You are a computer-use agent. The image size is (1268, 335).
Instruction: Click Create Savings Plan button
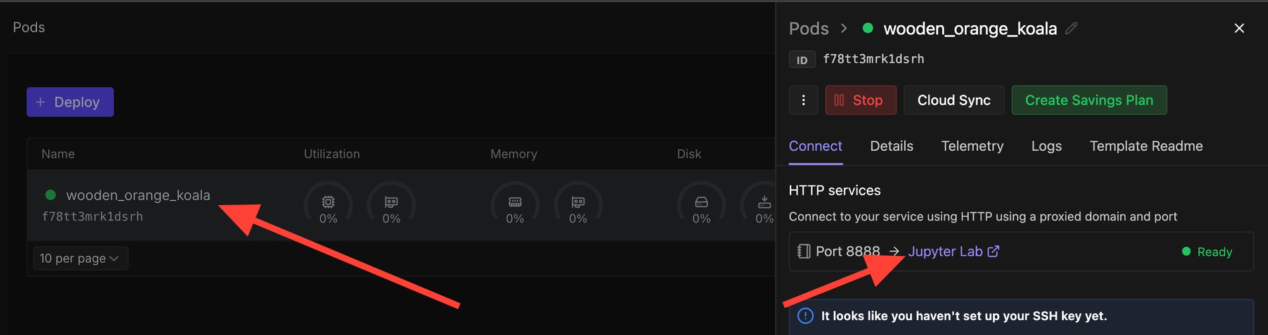pyautogui.click(x=1089, y=100)
